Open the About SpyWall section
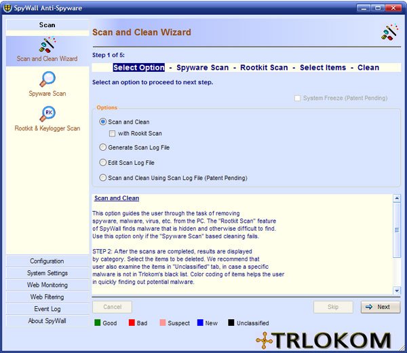The image size is (407, 353). pyautogui.click(x=47, y=321)
